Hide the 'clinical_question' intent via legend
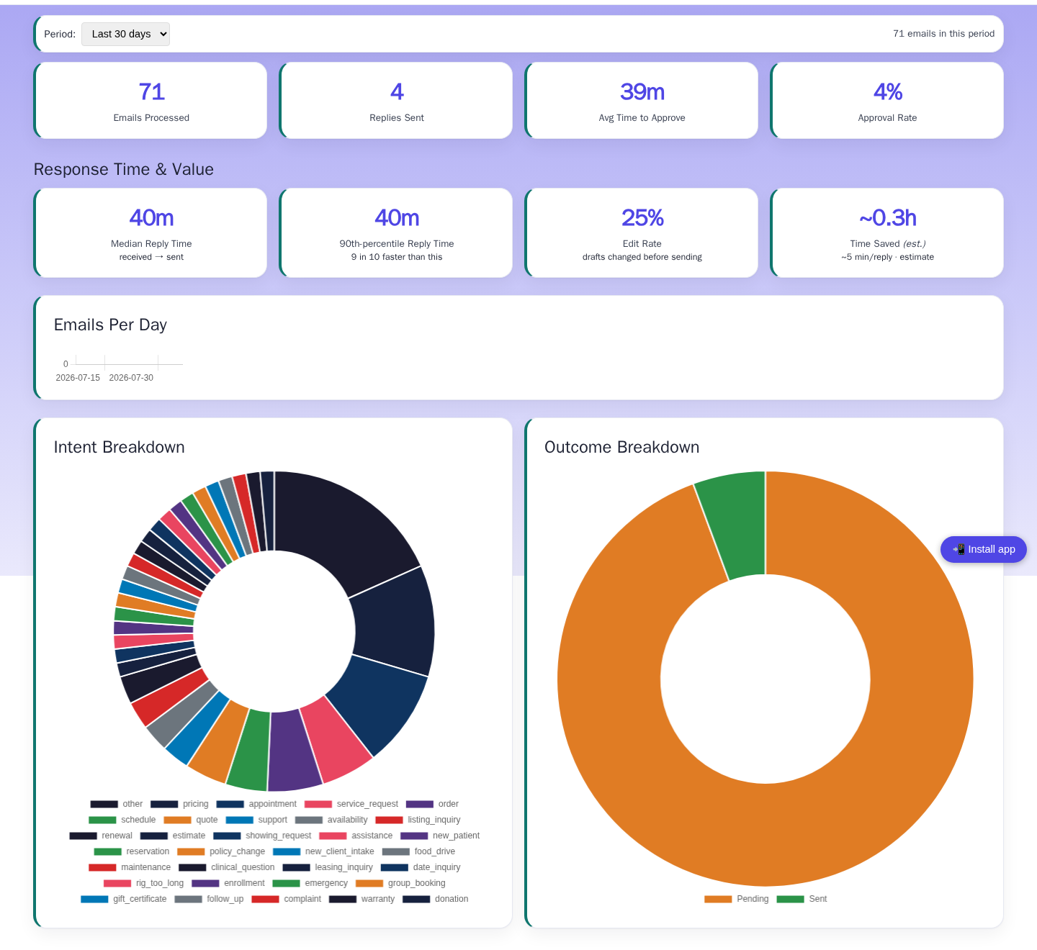This screenshot has height=950, width=1037. point(226,867)
